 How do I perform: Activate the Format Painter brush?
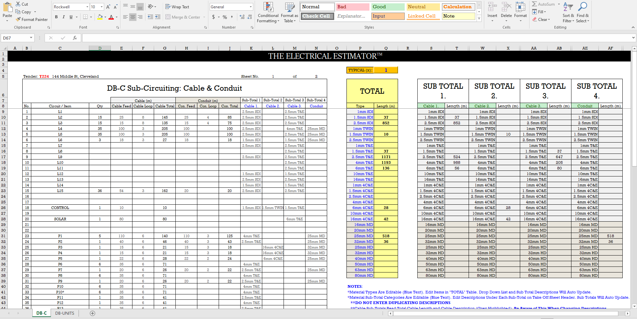coord(18,19)
